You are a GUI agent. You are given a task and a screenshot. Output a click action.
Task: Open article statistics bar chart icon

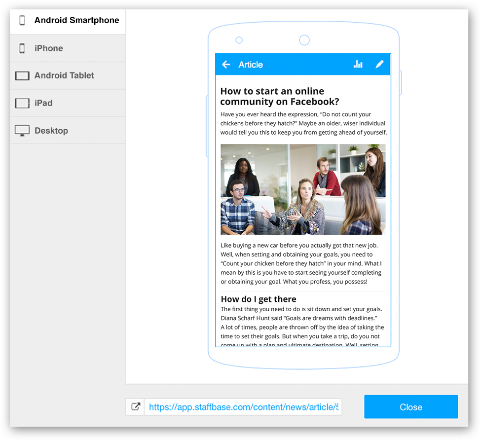tap(358, 64)
